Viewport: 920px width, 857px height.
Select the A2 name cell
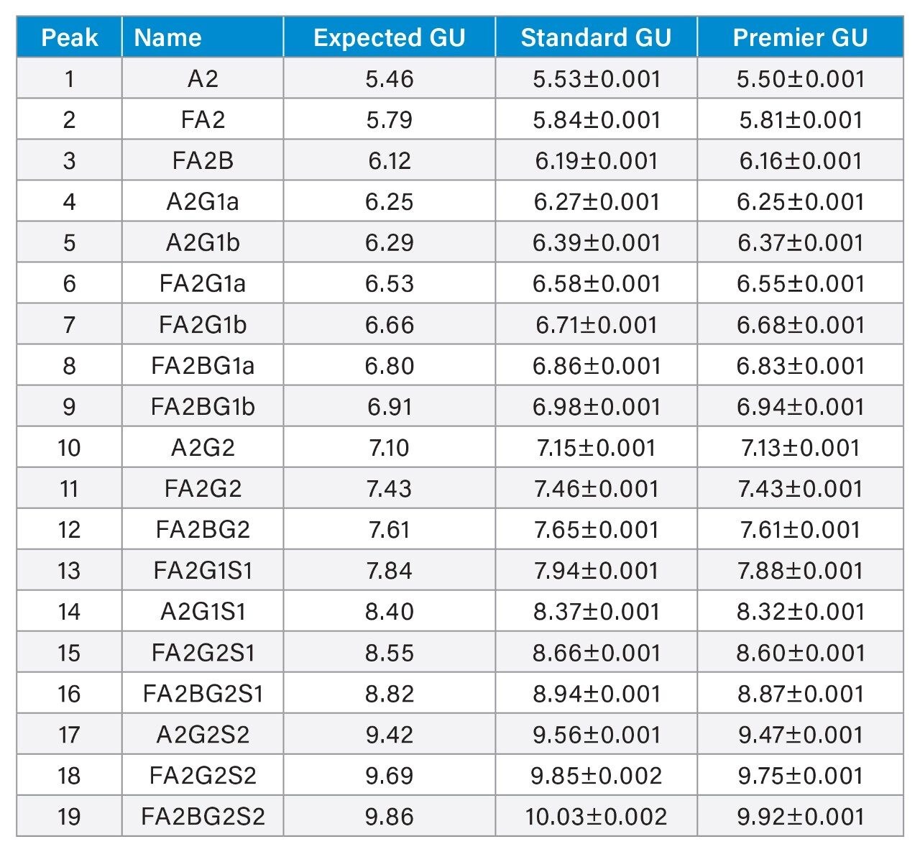(203, 78)
